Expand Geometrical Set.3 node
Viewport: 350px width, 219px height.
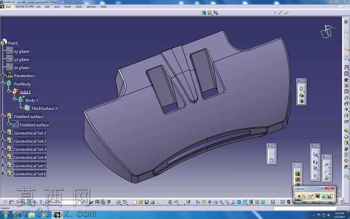point(2,148)
